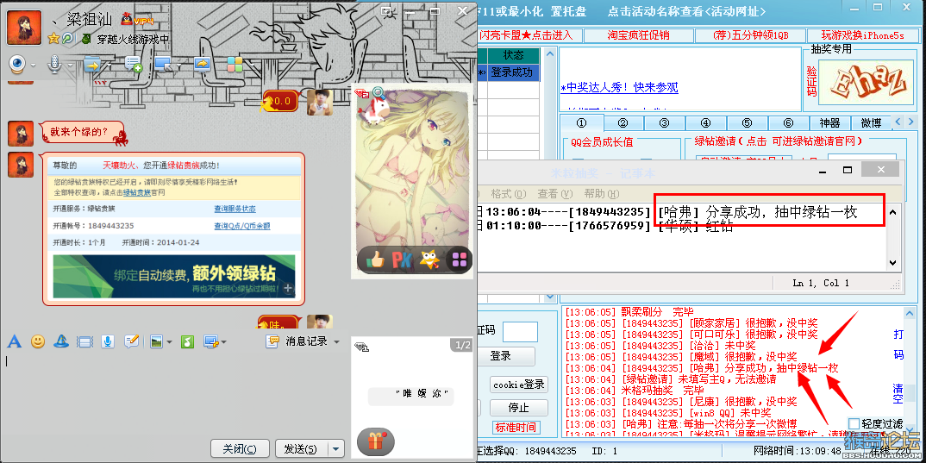926x463 pixels.
Task: Open 消息记录 message history
Action: (298, 341)
